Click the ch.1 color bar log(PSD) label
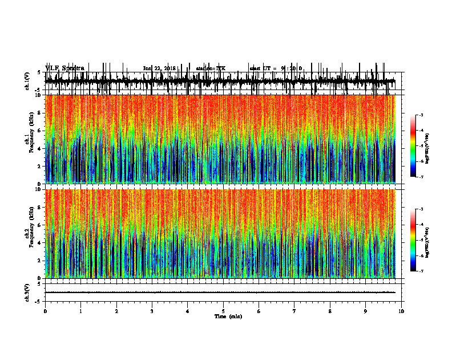The height and width of the screenshot is (349, 452). [x=427, y=149]
